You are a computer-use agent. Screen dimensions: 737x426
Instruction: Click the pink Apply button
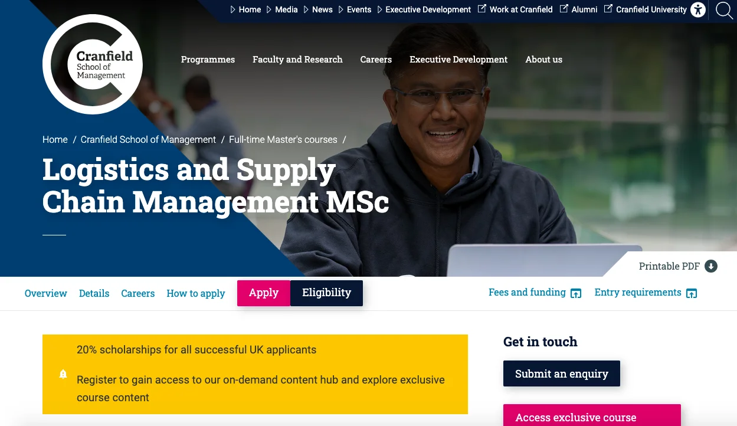click(264, 293)
